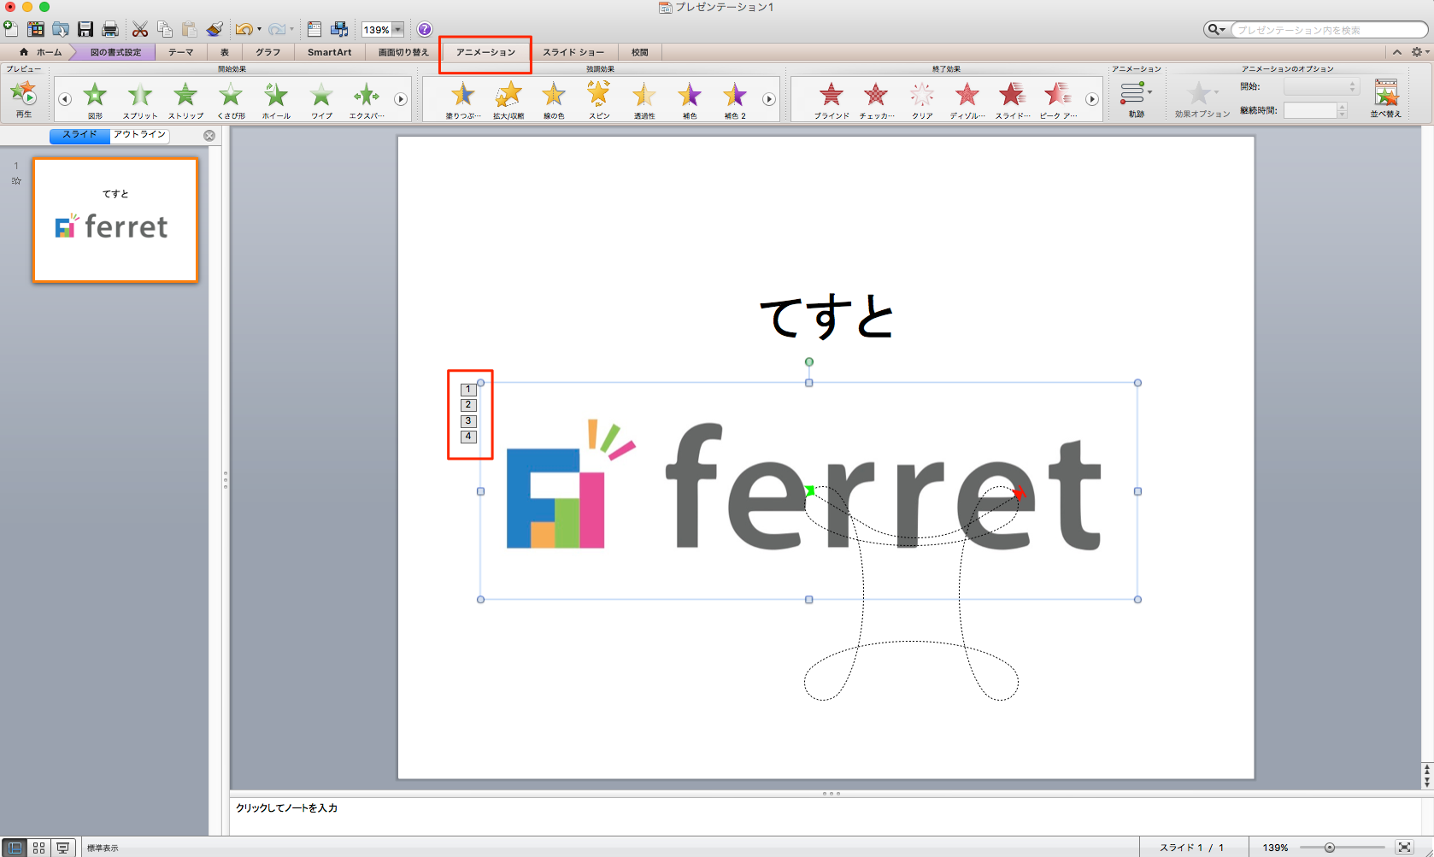Apply the スライドアウト exit effect
This screenshot has height=857, width=1434.
pos(1013,100)
